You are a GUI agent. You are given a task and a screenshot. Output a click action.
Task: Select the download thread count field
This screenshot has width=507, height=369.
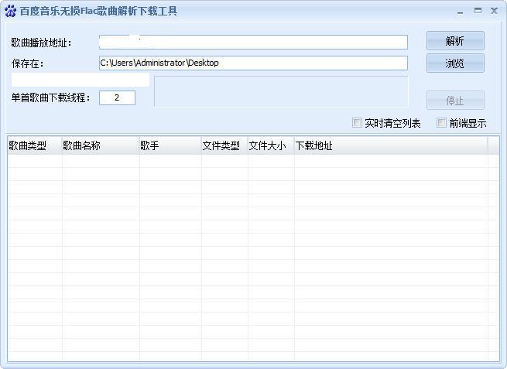pyautogui.click(x=117, y=98)
